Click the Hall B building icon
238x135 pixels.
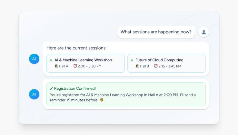click(137, 66)
